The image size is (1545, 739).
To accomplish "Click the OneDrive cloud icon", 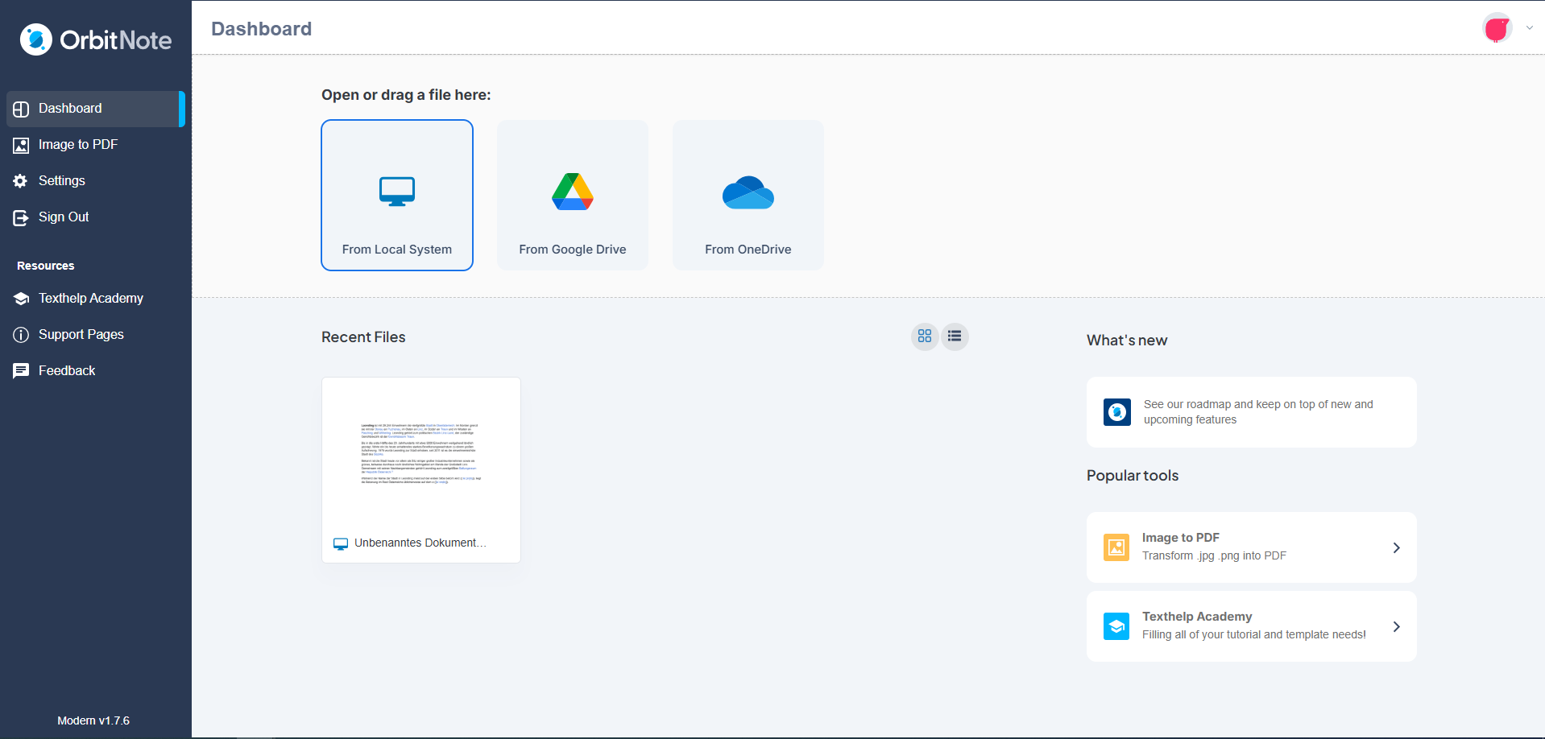I will coord(747,193).
